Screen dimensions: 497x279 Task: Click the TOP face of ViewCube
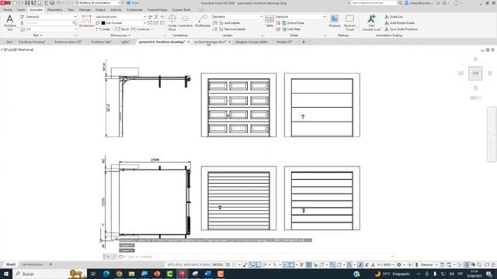click(x=475, y=74)
